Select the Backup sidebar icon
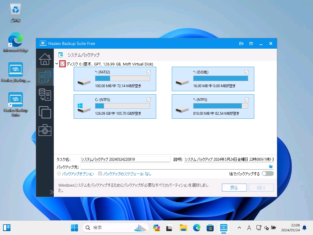This screenshot has width=313, height=235. pos(45,77)
